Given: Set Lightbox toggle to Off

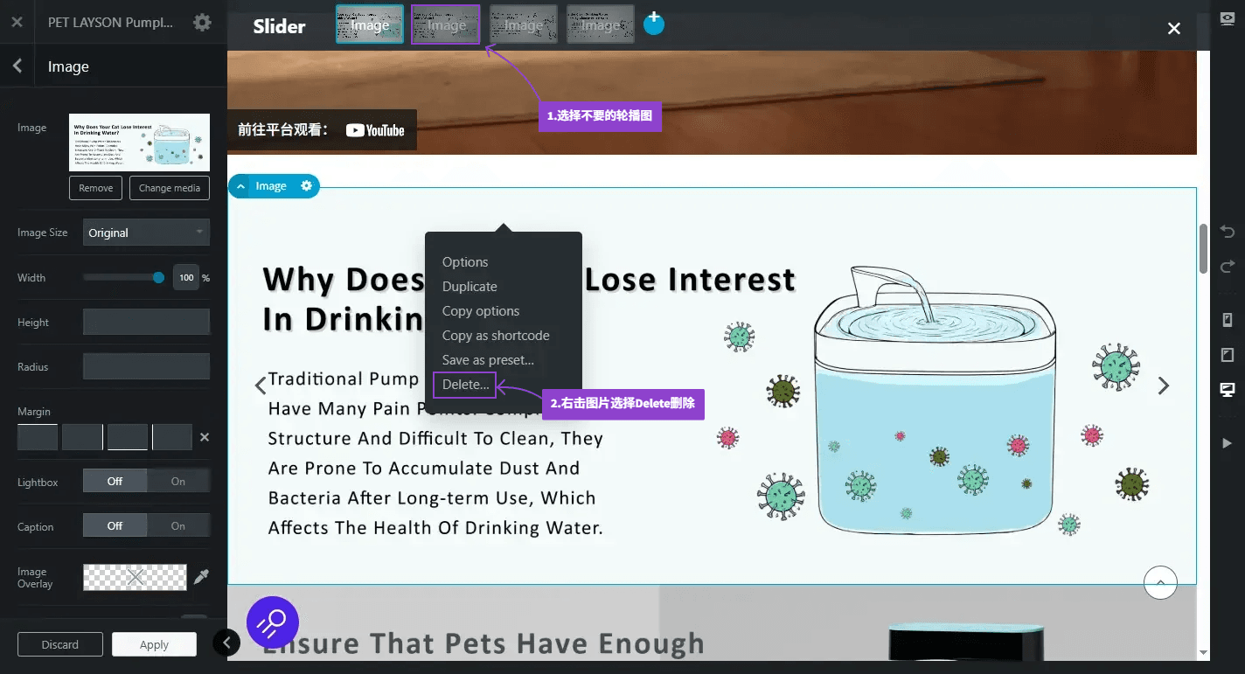Looking at the screenshot, I should (x=115, y=482).
